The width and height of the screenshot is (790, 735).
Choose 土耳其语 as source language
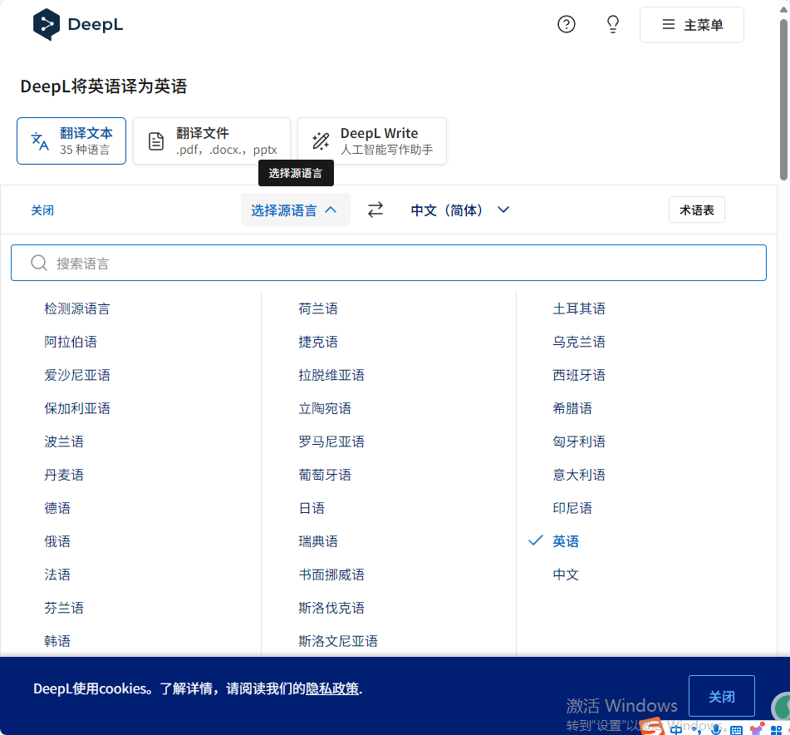click(x=579, y=308)
